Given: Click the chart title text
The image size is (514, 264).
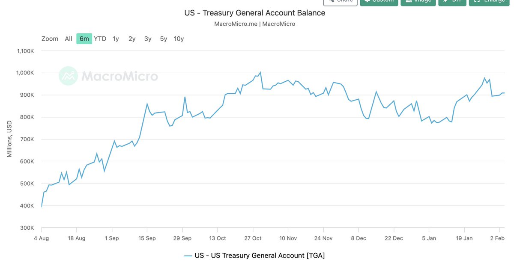Looking at the screenshot, I should point(254,13).
